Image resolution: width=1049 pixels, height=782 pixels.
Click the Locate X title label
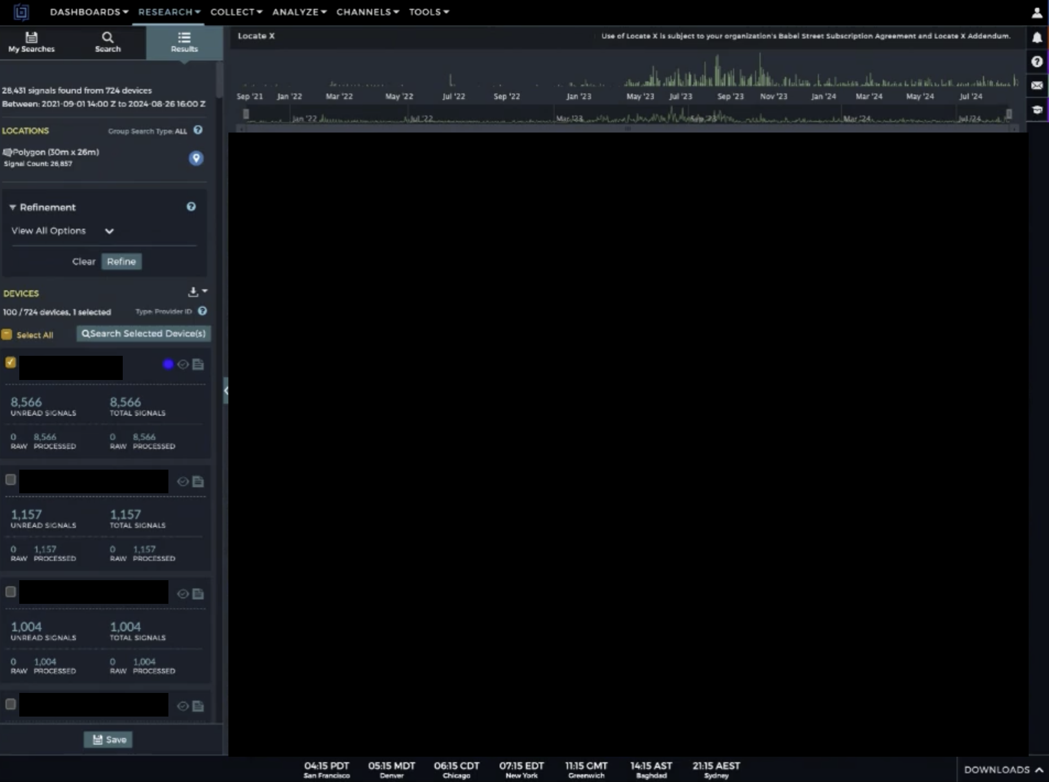coord(256,36)
